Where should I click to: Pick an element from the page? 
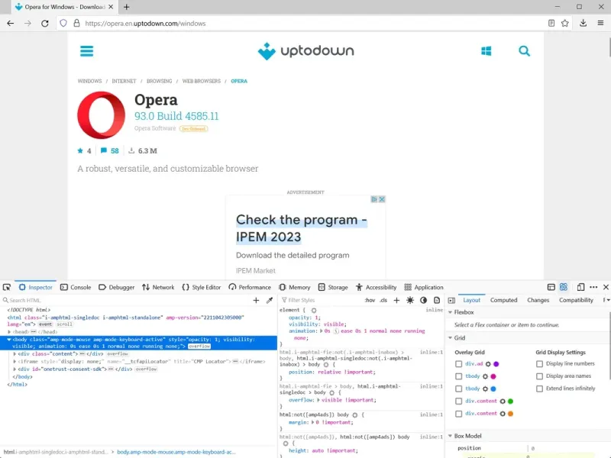point(7,287)
